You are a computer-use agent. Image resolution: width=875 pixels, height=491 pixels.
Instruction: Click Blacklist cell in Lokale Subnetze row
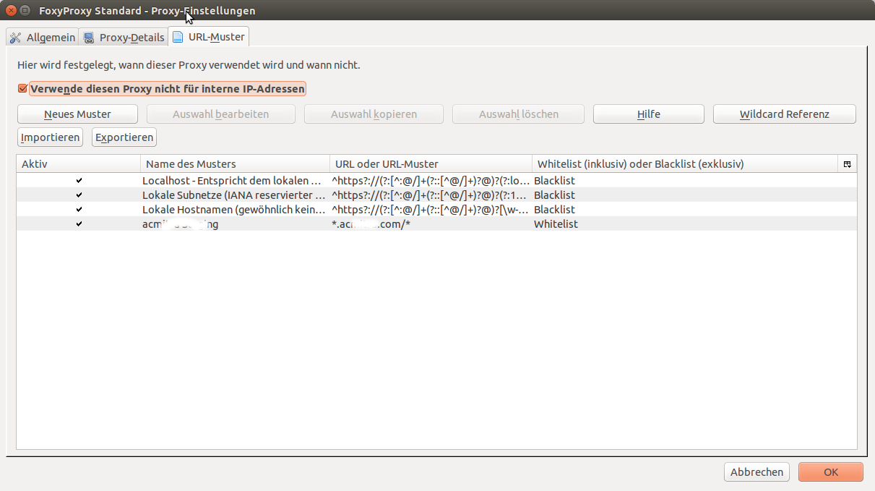554,195
